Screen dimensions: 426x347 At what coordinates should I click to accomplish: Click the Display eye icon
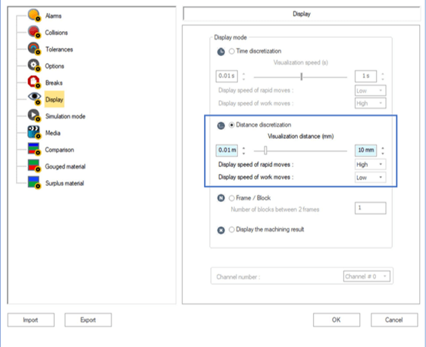pos(34,99)
